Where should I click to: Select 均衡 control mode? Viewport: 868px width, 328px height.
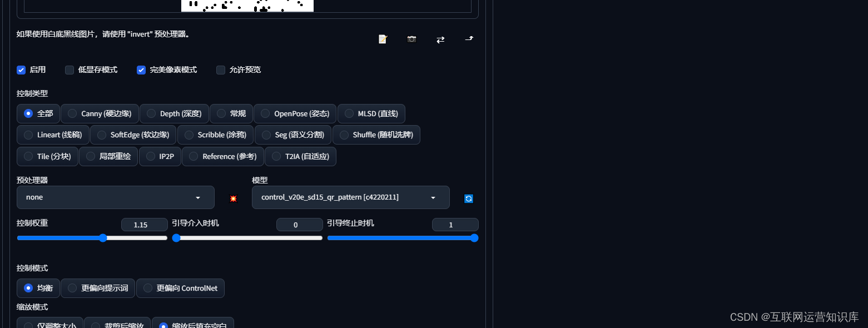[38, 288]
